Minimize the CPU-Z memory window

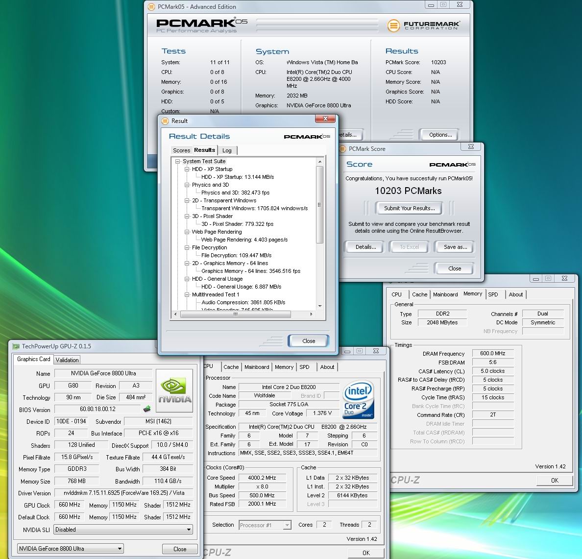point(535,278)
